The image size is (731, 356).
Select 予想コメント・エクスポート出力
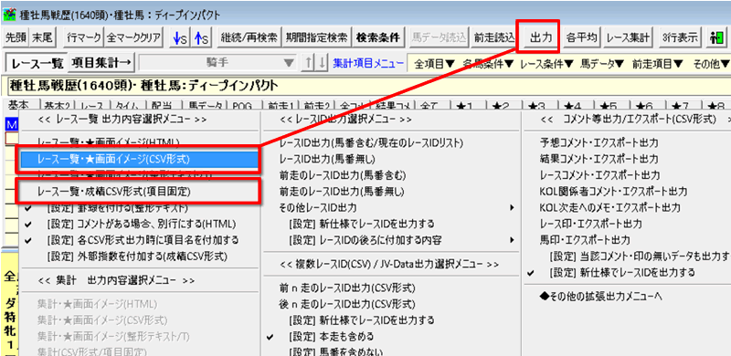pyautogui.click(x=599, y=142)
